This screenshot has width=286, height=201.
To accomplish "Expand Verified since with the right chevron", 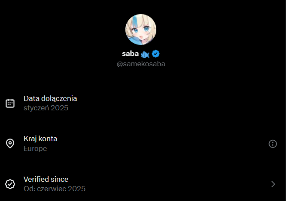I will [x=273, y=184].
